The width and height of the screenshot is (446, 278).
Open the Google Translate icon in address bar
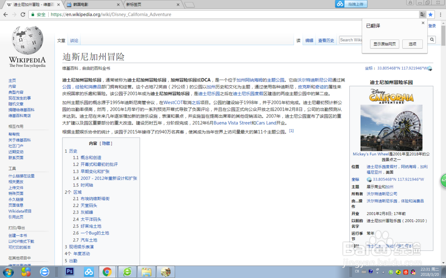pos(423,14)
